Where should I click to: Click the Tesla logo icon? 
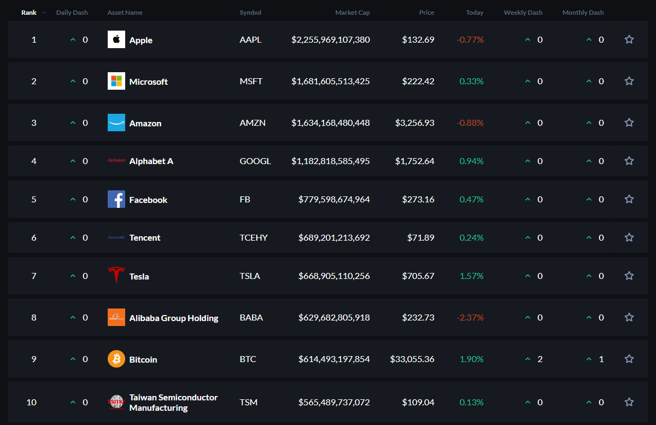tap(116, 276)
